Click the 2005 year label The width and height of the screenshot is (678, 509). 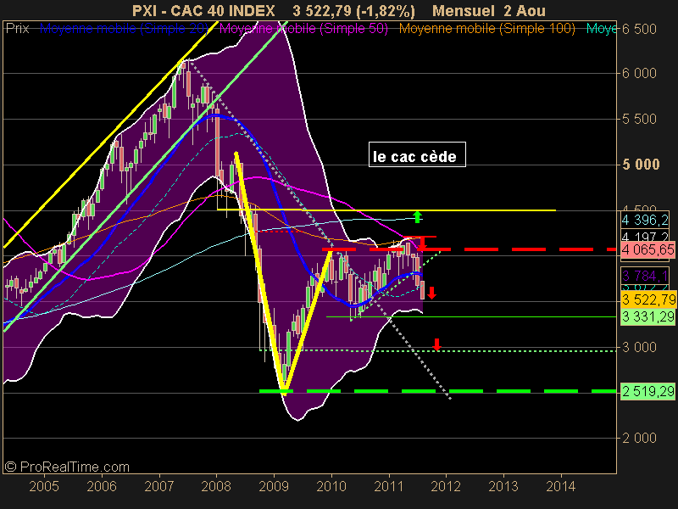tap(44, 486)
